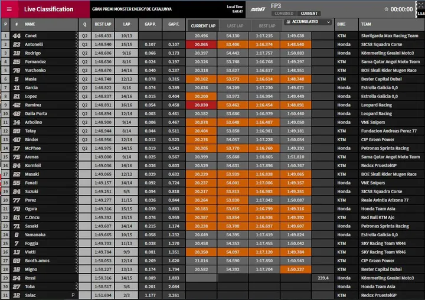425x300 pixels.
Task: Sort by the Best Lap column header
Action: coord(103,24)
